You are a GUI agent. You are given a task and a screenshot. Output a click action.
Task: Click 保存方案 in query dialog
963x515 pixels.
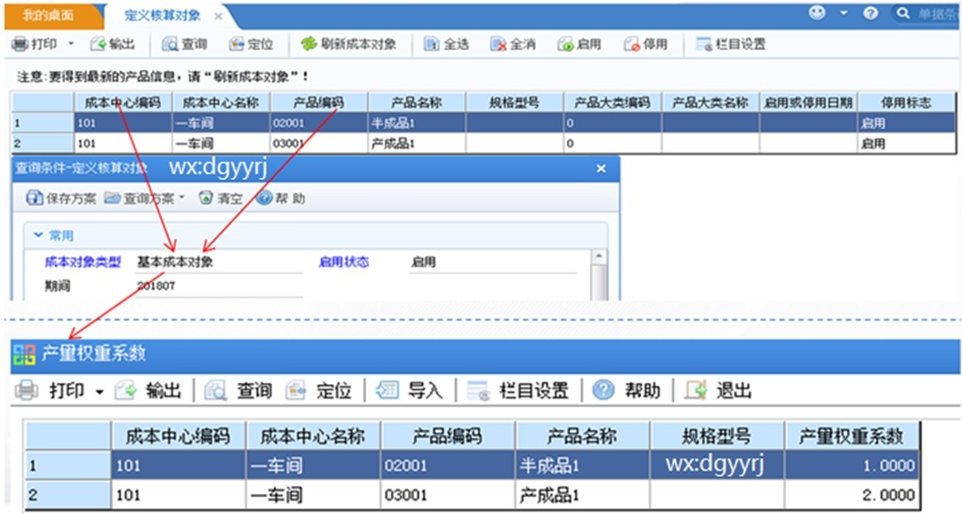(x=61, y=198)
